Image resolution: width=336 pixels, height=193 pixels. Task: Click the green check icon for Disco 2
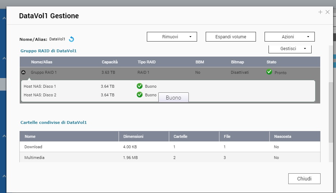(140, 95)
